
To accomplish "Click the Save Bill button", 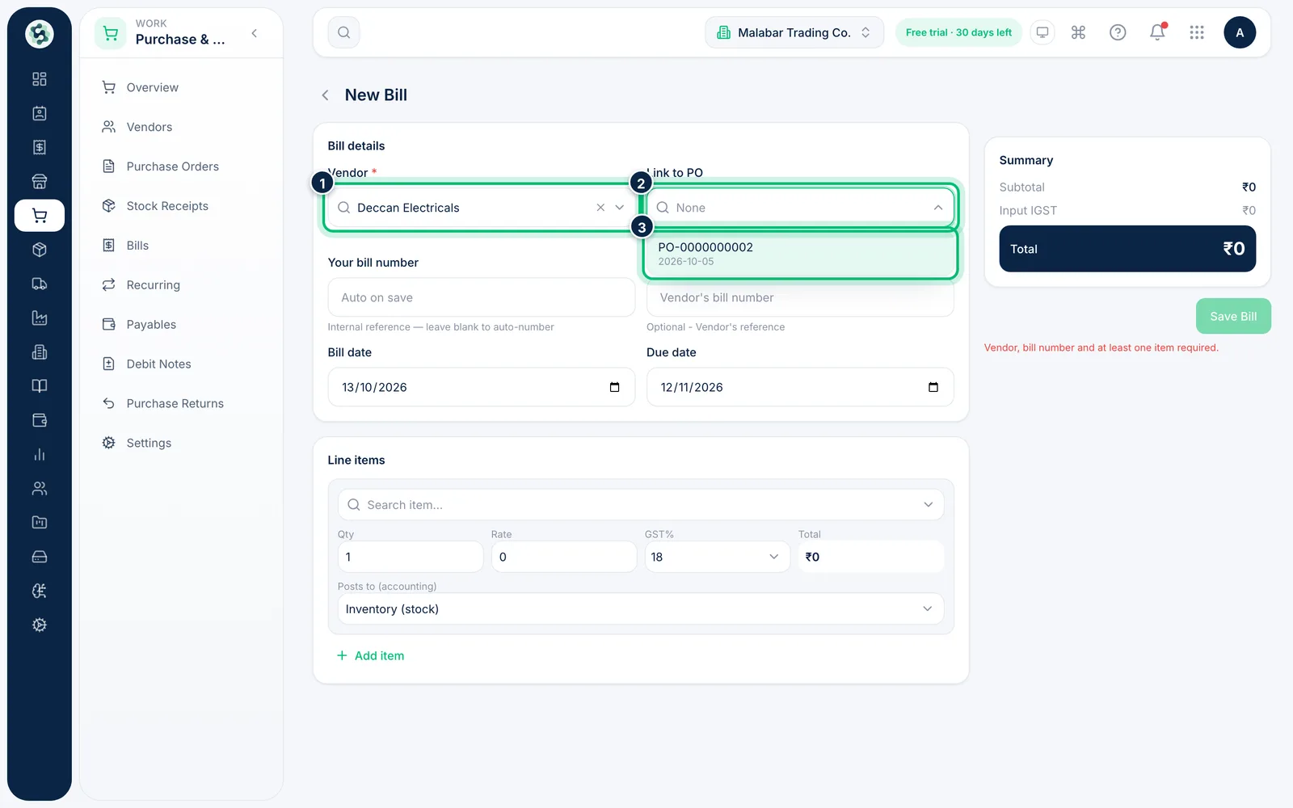I will pyautogui.click(x=1233, y=316).
